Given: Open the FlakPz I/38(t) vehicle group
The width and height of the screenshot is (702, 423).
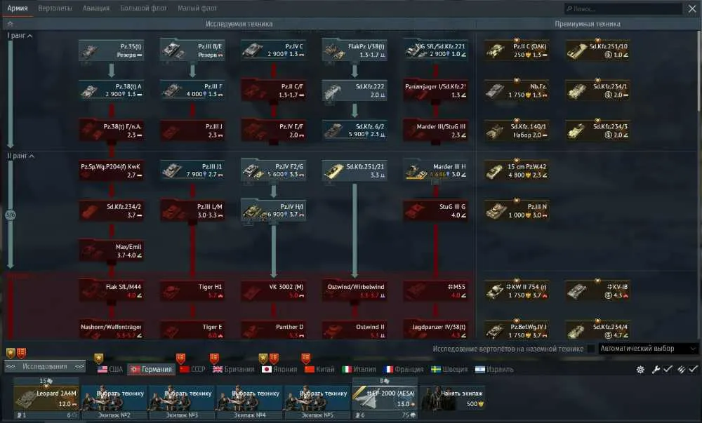Looking at the screenshot, I should [354, 51].
